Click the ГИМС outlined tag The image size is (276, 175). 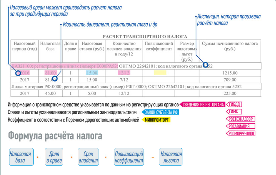(x=234, y=111)
